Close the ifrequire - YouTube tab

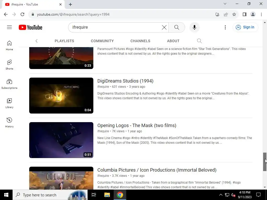click(60, 4)
